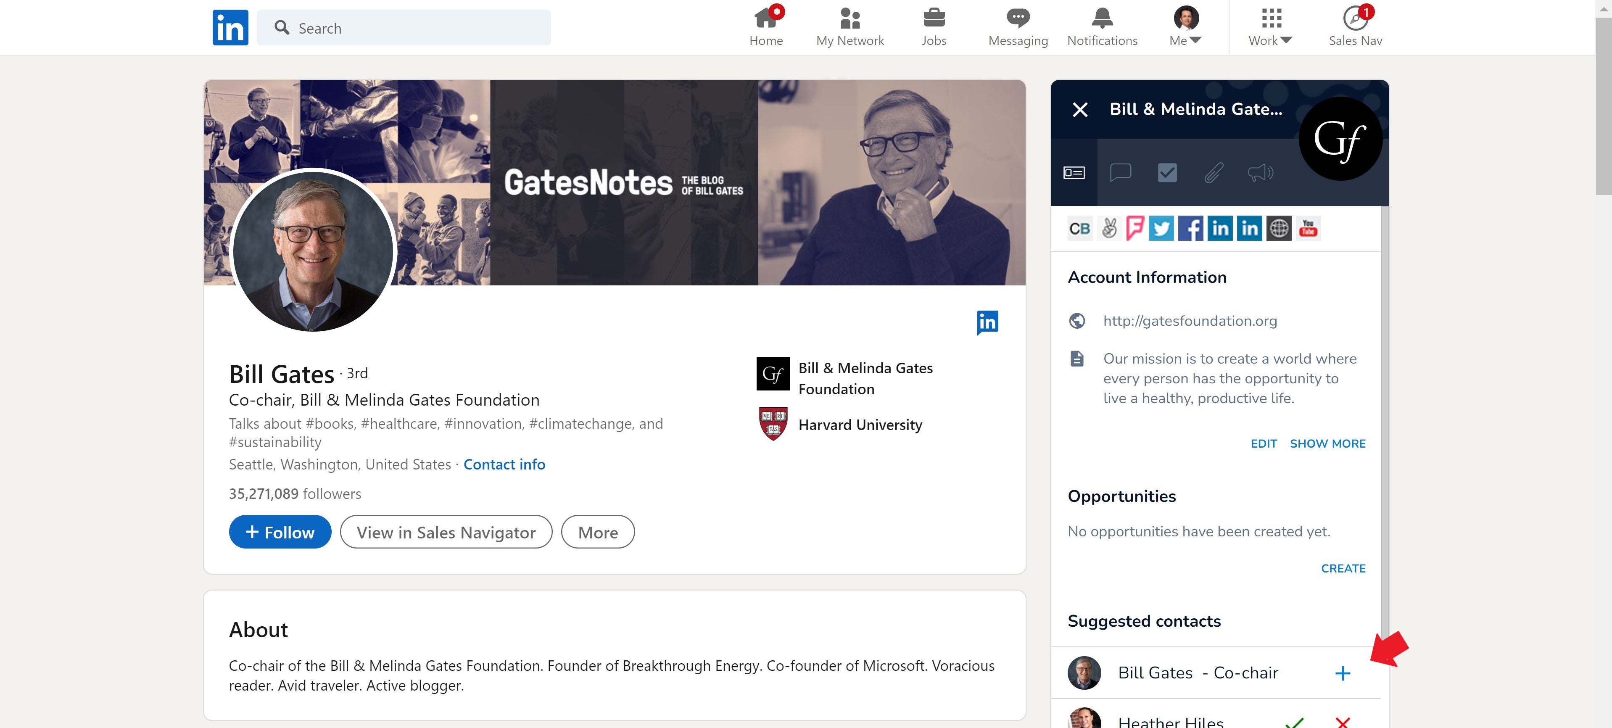This screenshot has width=1612, height=728.
Task: Click the LinkedIn badge on profile card
Action: coord(987,322)
